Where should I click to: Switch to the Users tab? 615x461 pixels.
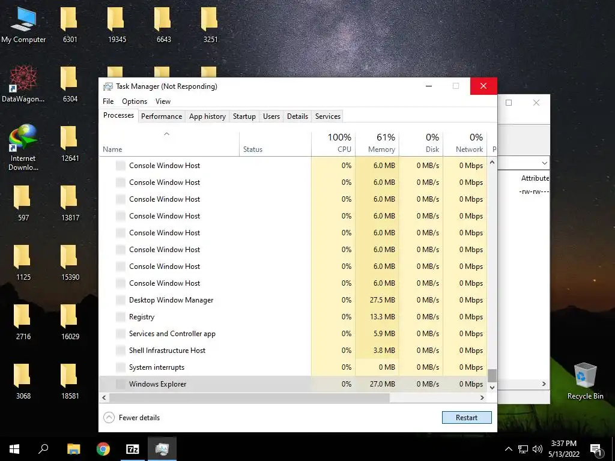[x=271, y=116]
